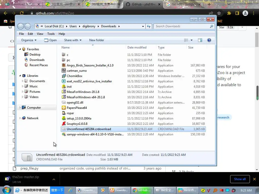Open Explorer help question mark icon

click(x=209, y=40)
